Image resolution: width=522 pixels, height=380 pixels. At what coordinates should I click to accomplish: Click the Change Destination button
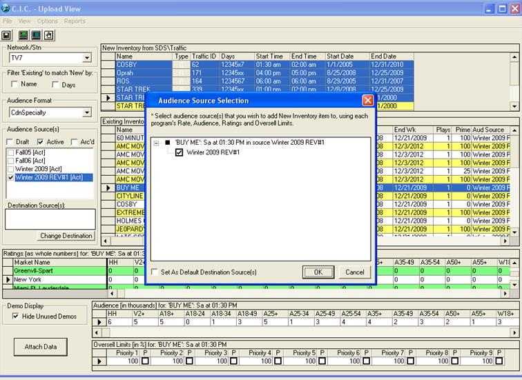point(66,236)
